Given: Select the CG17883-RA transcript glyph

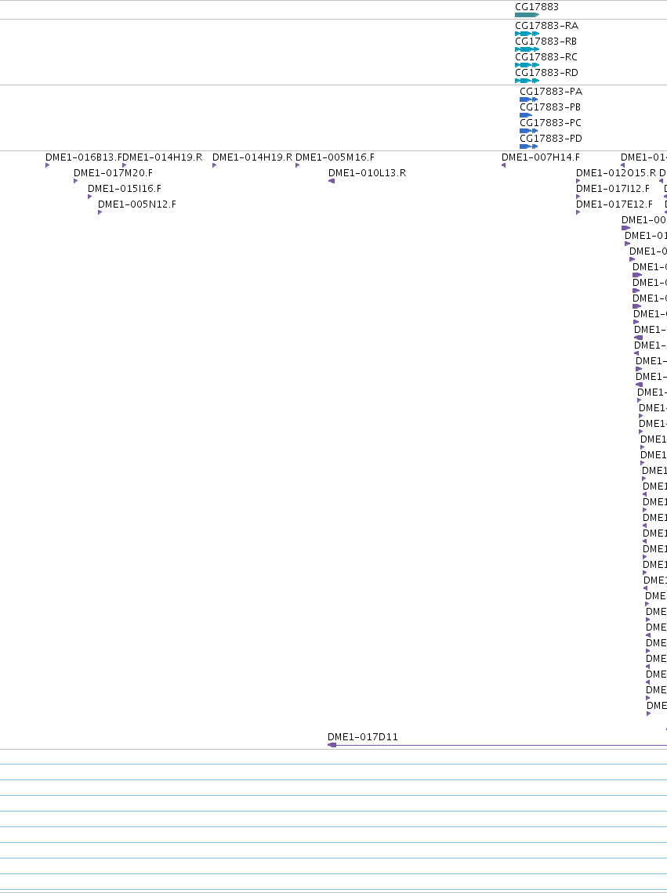Looking at the screenshot, I should click(527, 34).
